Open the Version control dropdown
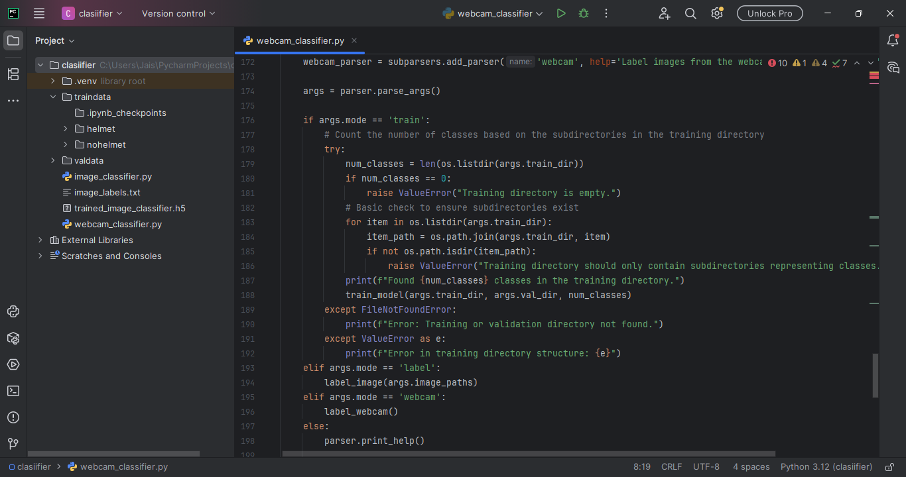The image size is (906, 477). (178, 13)
